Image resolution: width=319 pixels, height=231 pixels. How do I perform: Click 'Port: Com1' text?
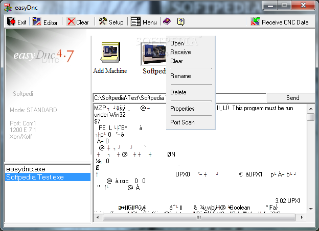point(23,123)
